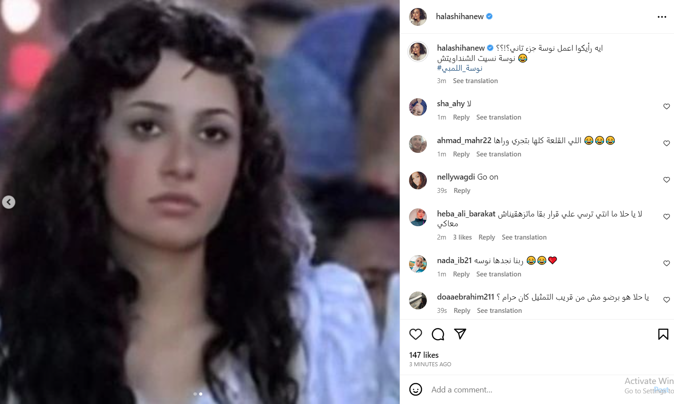Open the three-dot more options menu
The height and width of the screenshot is (404, 674).
tap(662, 17)
